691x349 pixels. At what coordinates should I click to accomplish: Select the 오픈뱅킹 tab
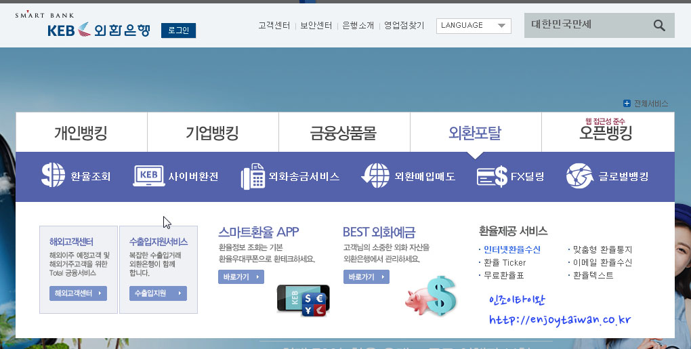tap(607, 132)
